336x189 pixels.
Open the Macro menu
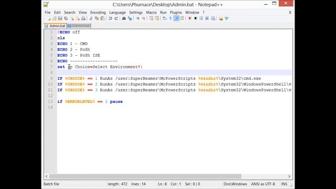pyautogui.click(x=151, y=13)
